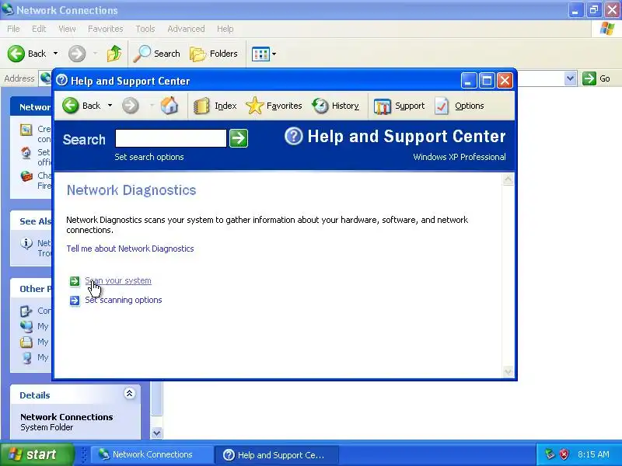Open Set search options link

[x=149, y=157]
